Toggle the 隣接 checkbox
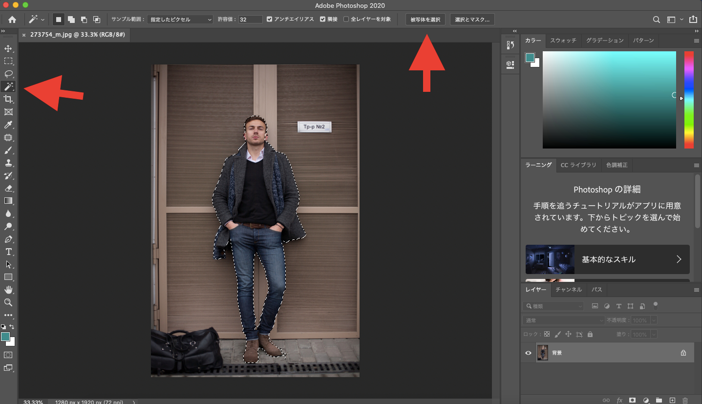Image resolution: width=702 pixels, height=404 pixels. [x=322, y=19]
